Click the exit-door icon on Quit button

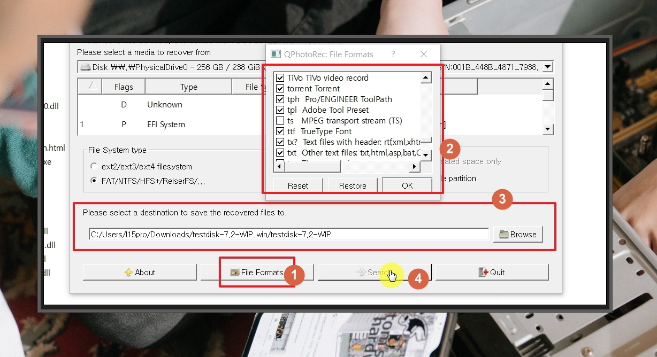pyautogui.click(x=483, y=273)
